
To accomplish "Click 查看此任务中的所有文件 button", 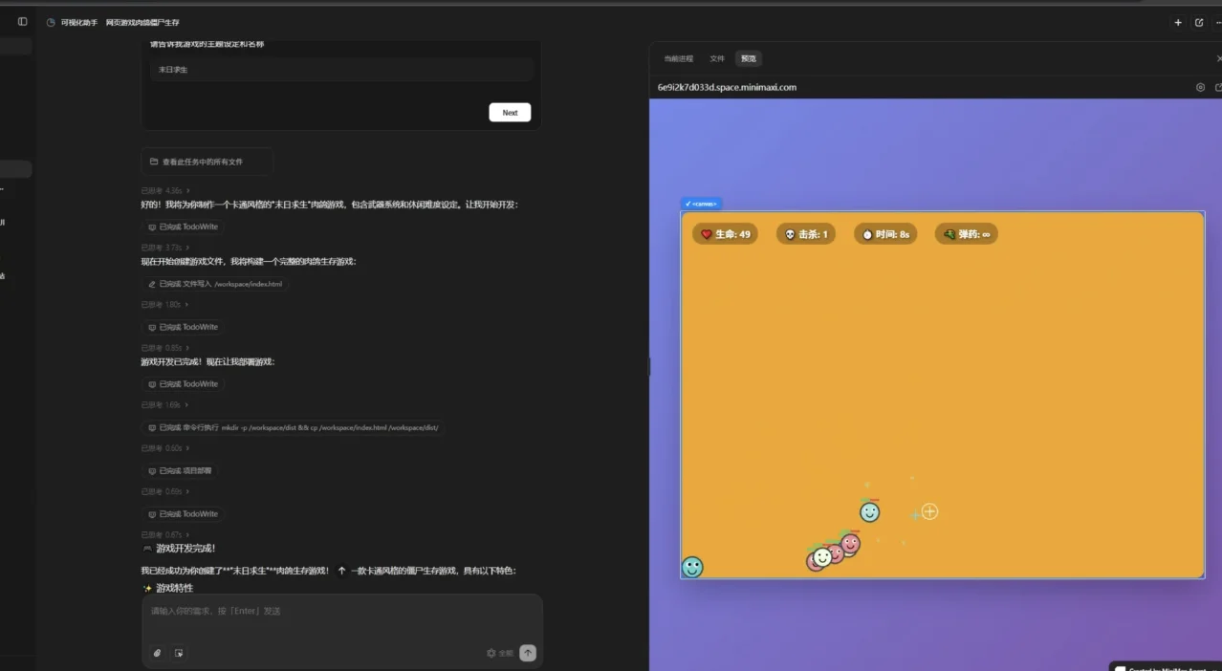I will tap(207, 162).
